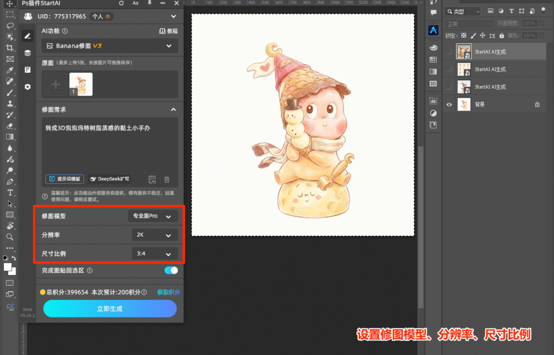Select the Spot Healing Brush tool
Viewport: 554px width, 355px height.
click(x=10, y=81)
